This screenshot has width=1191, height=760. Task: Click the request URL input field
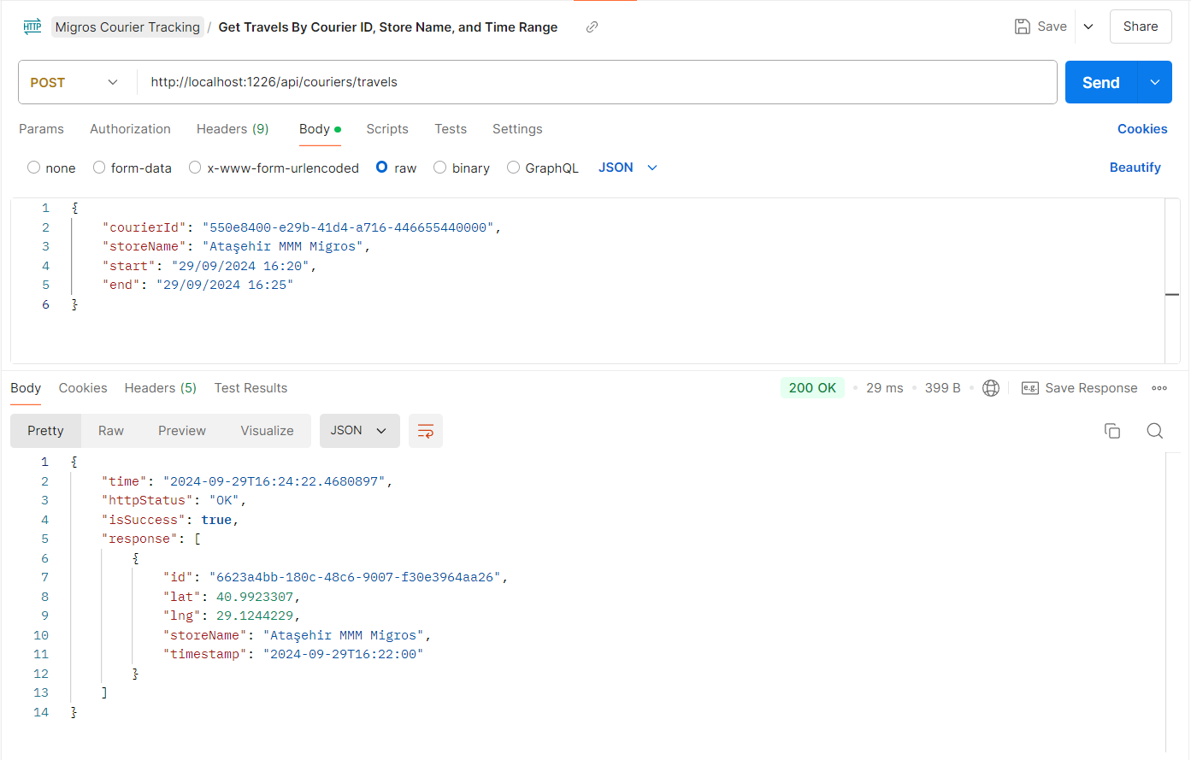click(597, 82)
